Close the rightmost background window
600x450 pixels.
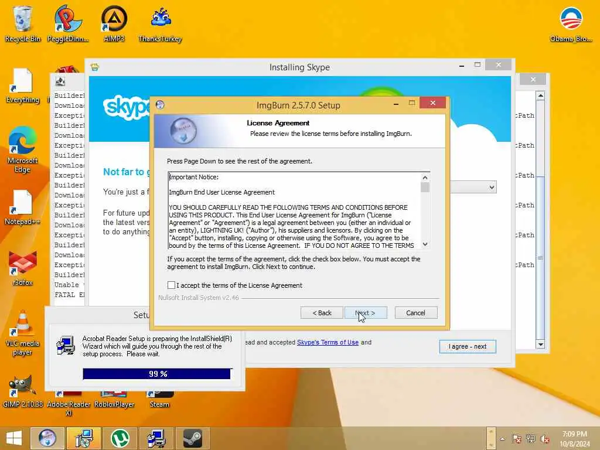coord(533,79)
